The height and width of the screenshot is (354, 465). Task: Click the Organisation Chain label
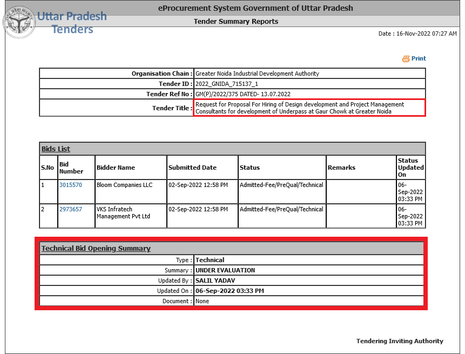tap(162, 74)
